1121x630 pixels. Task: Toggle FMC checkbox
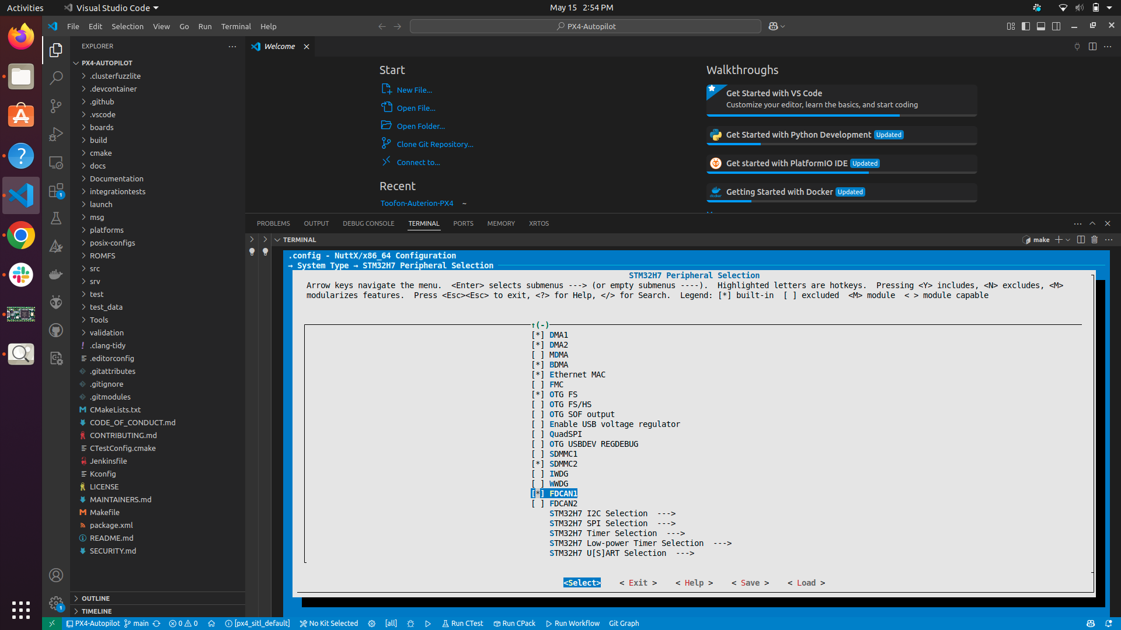pos(538,384)
